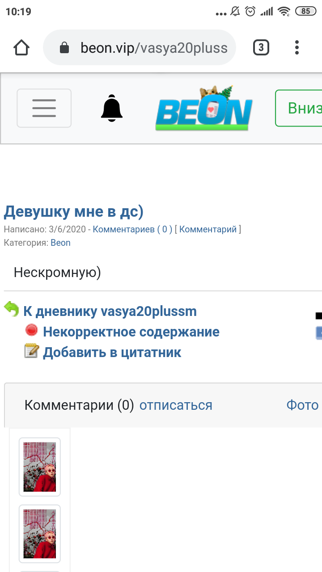The image size is (322, 572).
Task: Click отписаться to unsubscribe from comments
Action: 176,405
